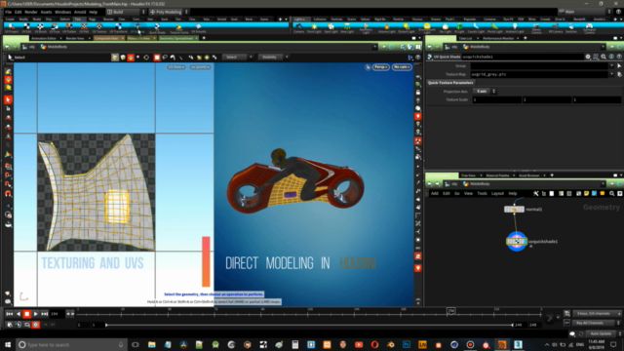The width and height of the screenshot is (624, 351).
Task: Switch to the Render View tab
Action: [x=75, y=38]
